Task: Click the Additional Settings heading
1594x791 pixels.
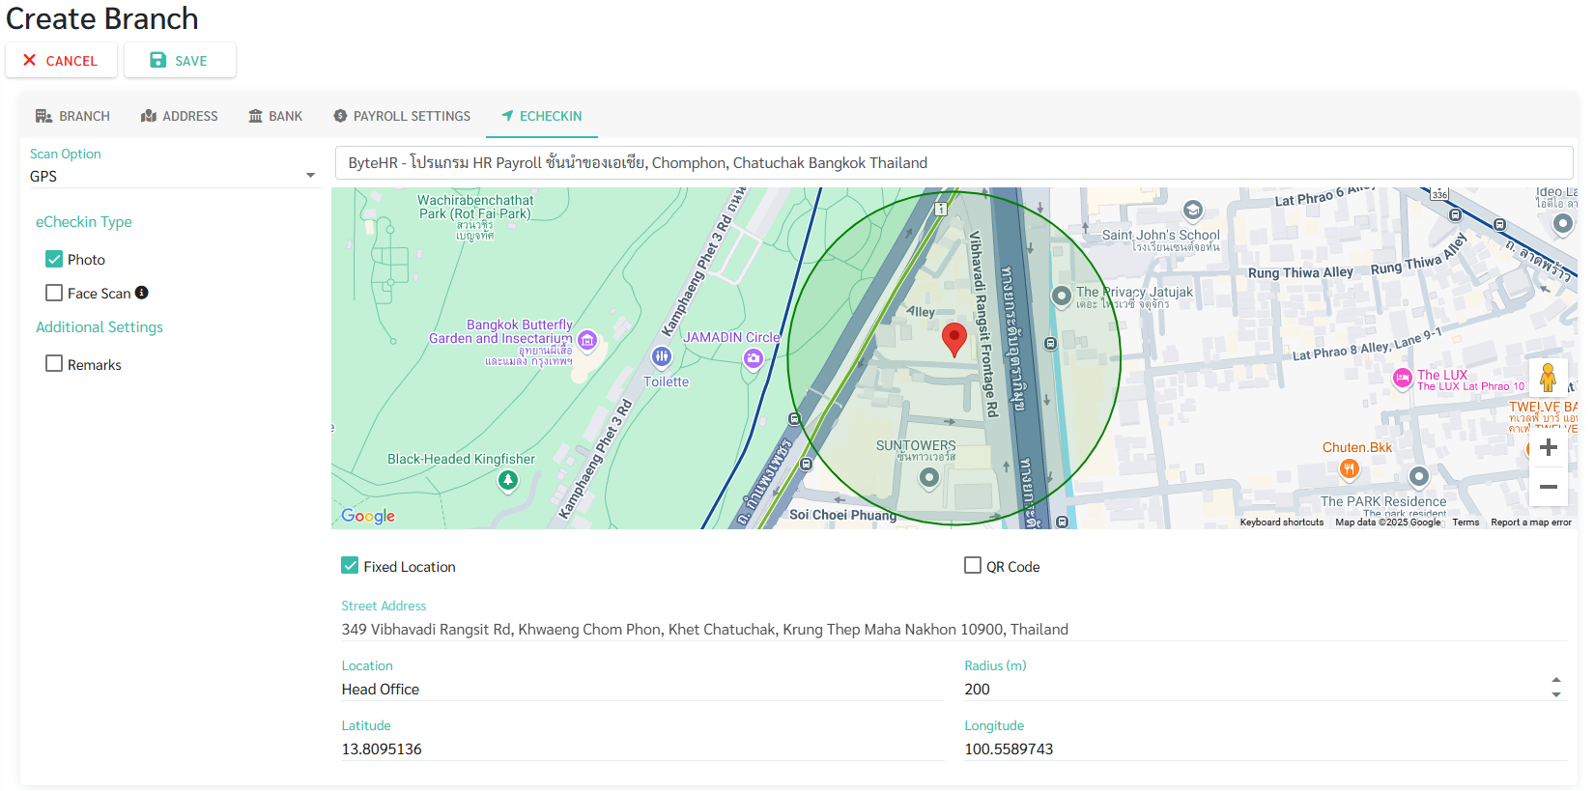Action: (100, 326)
